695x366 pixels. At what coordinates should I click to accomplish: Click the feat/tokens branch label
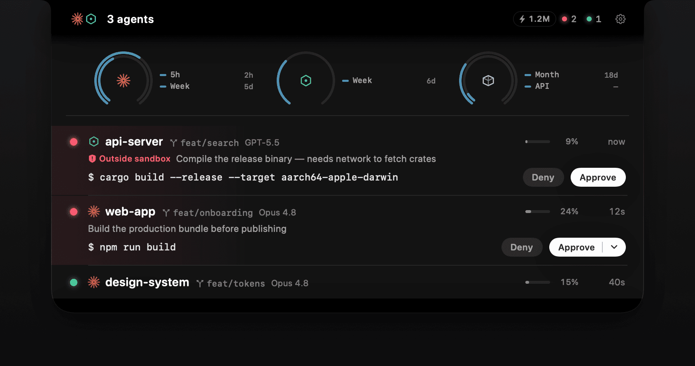[x=236, y=283]
